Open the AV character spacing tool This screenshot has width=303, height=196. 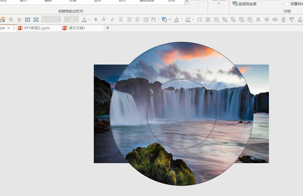click(154, 19)
